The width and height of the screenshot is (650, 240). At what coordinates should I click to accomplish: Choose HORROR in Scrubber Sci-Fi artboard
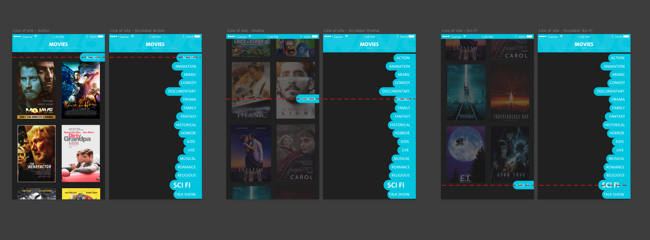pos(618,133)
